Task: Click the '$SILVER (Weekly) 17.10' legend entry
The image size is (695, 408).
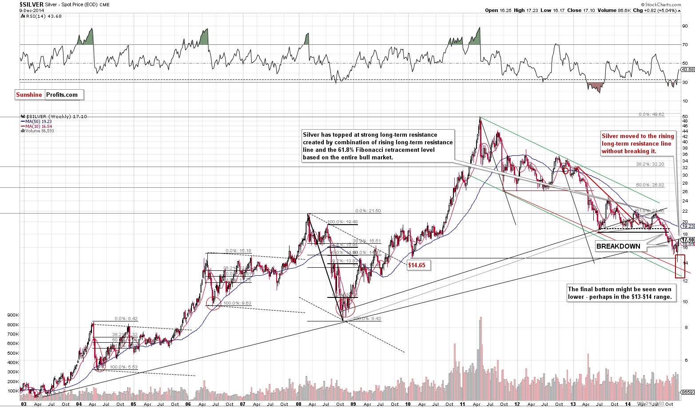Action: click(54, 116)
